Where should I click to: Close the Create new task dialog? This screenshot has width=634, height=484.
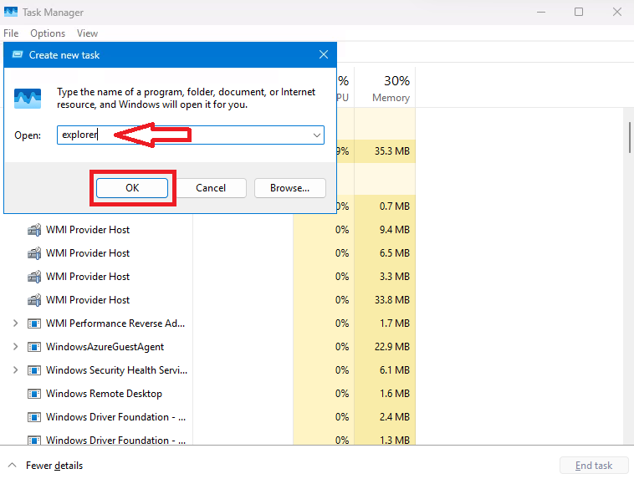(324, 55)
